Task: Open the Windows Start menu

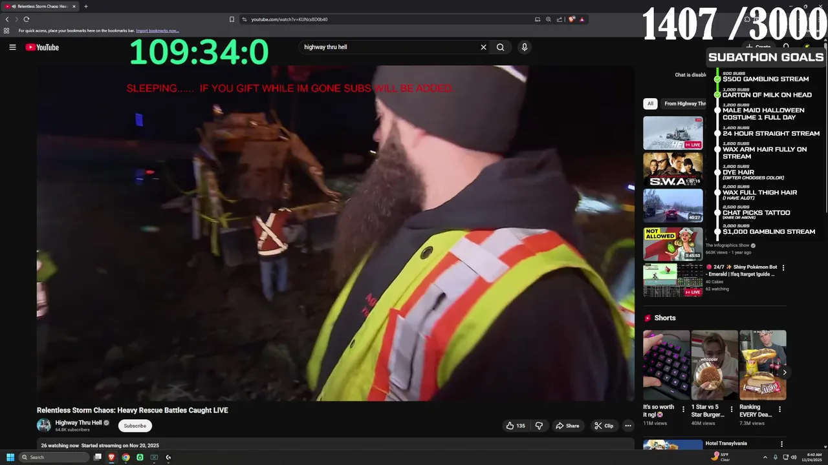Action: tap(10, 457)
